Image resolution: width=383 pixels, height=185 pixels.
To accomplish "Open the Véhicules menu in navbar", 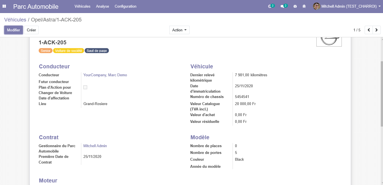I will click(x=82, y=6).
